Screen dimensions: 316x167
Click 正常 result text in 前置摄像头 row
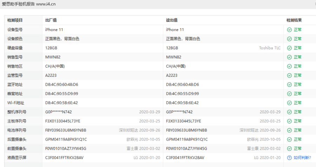[x=298, y=148]
